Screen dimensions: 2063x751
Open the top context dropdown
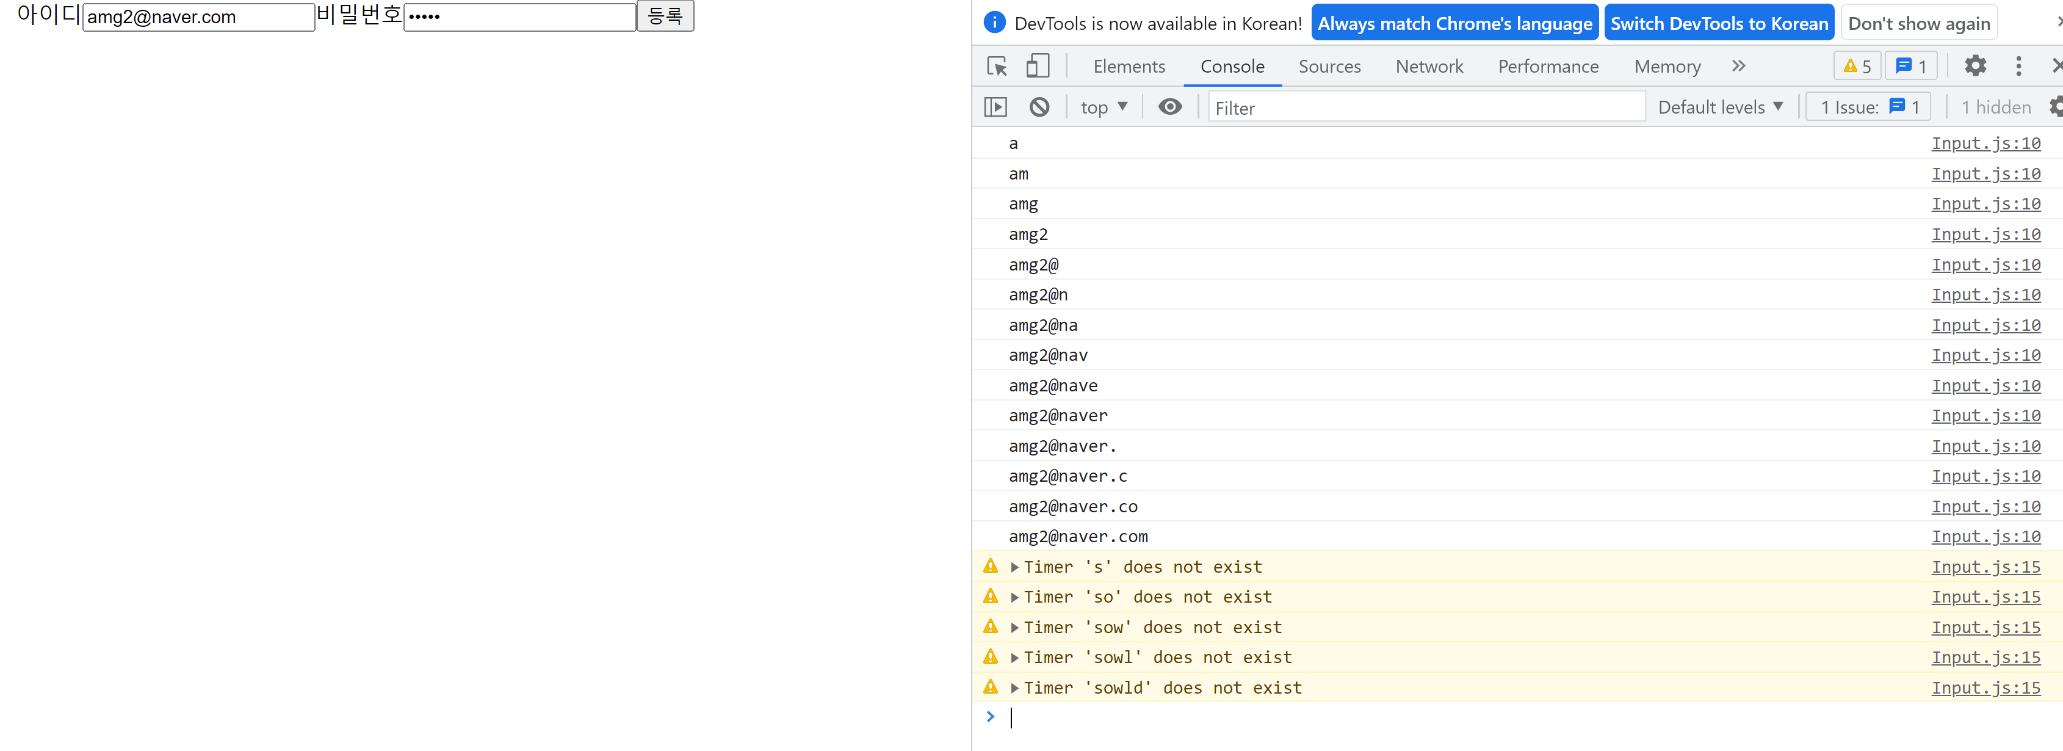1104,107
